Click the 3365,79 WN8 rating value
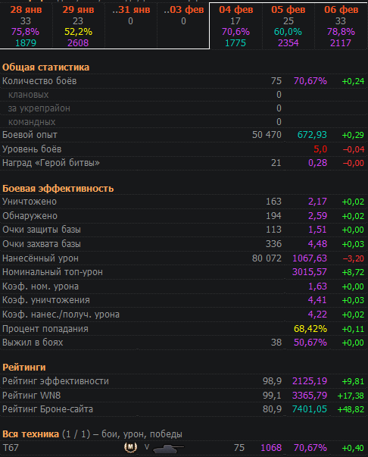The width and height of the screenshot is (368, 457). pos(310,396)
